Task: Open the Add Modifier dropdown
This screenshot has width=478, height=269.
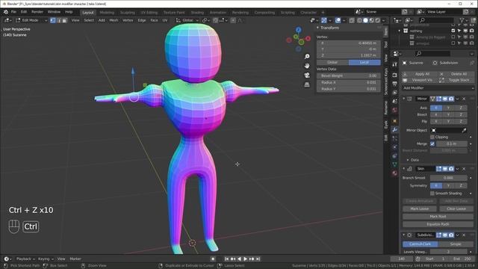Action: tap(438, 88)
